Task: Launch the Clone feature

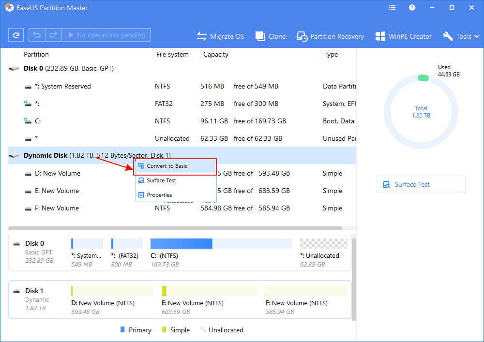Action: pyautogui.click(x=271, y=36)
